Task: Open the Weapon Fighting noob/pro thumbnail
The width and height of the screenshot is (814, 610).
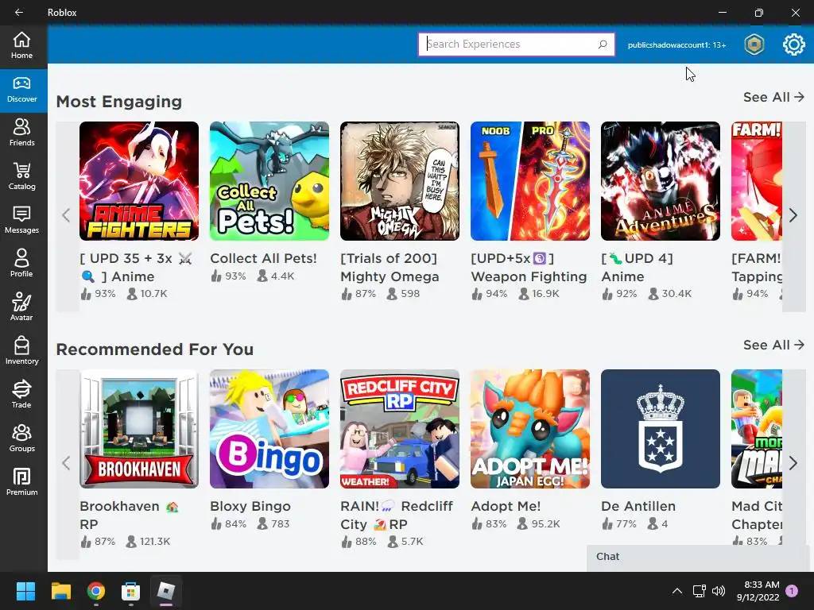Action: point(530,181)
